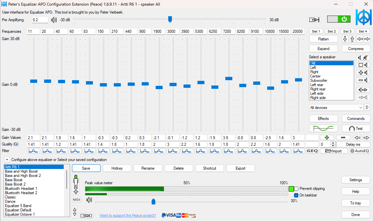Enable Prevent clipping checkbox

[296, 189]
